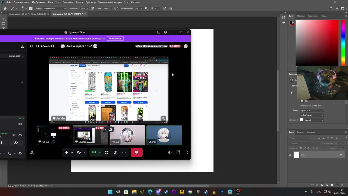Click the white fill color swatch
Viewport: 348px width, 196px height.
[x=301, y=120]
